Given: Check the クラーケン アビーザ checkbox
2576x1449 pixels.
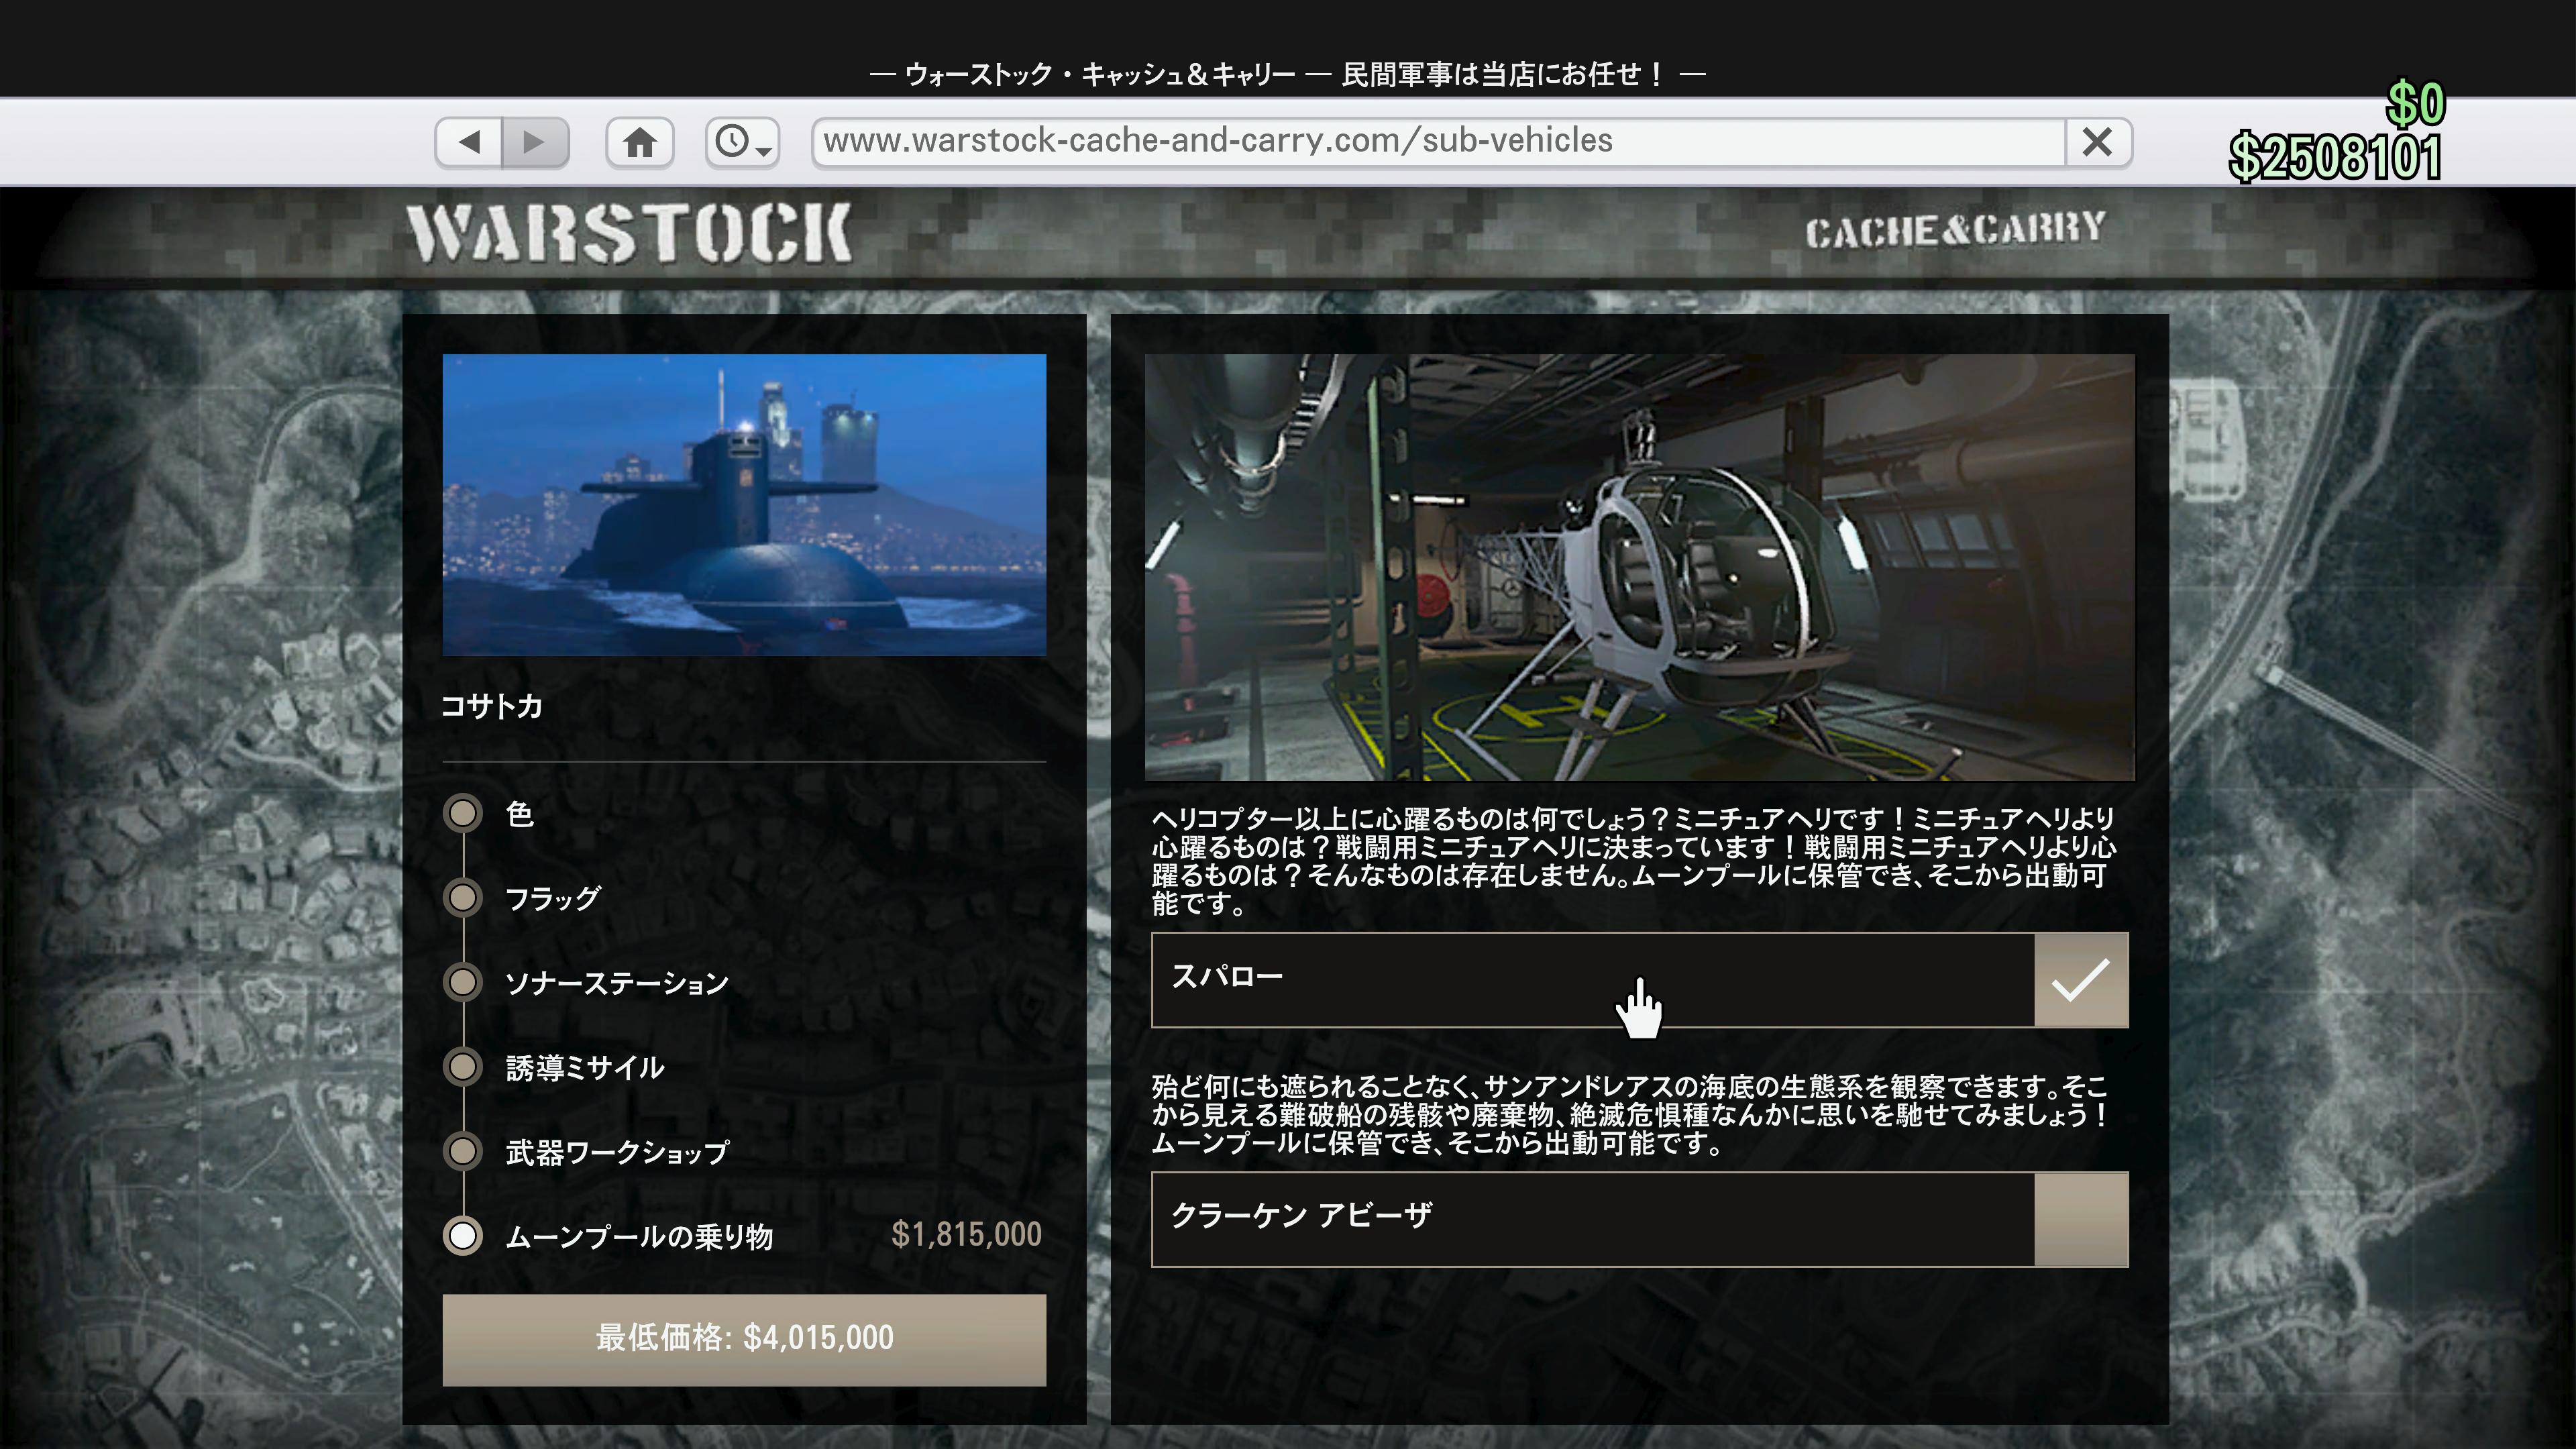Looking at the screenshot, I should [2080, 1219].
